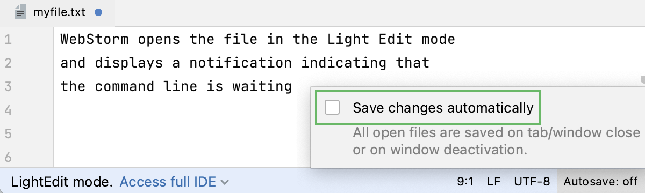The height and width of the screenshot is (193, 645).
Task: Open the Access full IDE link
Action: click(x=167, y=182)
